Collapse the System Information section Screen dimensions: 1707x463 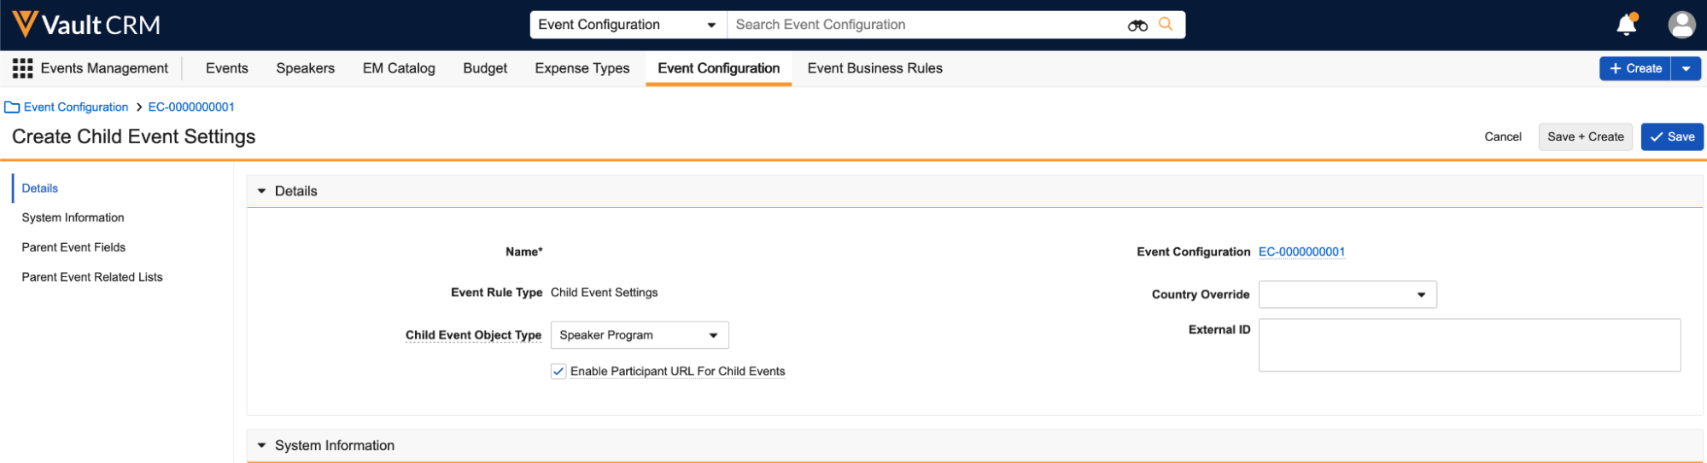pos(262,446)
